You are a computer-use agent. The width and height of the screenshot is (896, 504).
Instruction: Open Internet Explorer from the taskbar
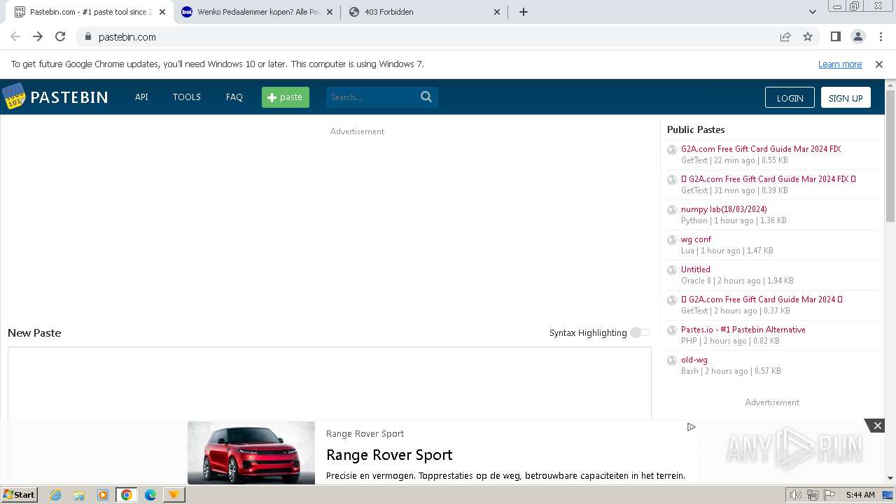(55, 495)
